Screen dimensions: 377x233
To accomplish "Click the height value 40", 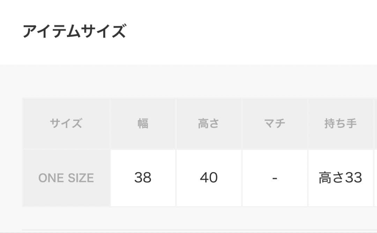I will click(208, 178).
